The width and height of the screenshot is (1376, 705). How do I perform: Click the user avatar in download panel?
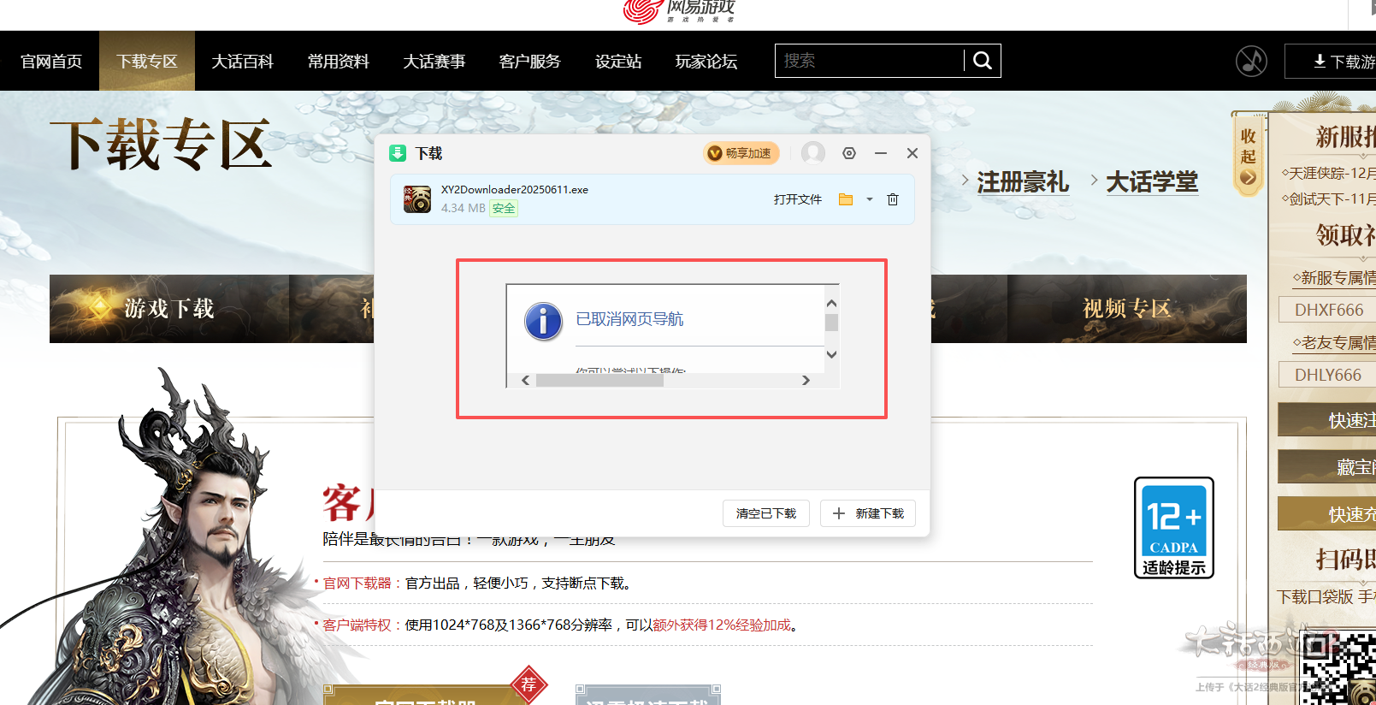(x=812, y=153)
